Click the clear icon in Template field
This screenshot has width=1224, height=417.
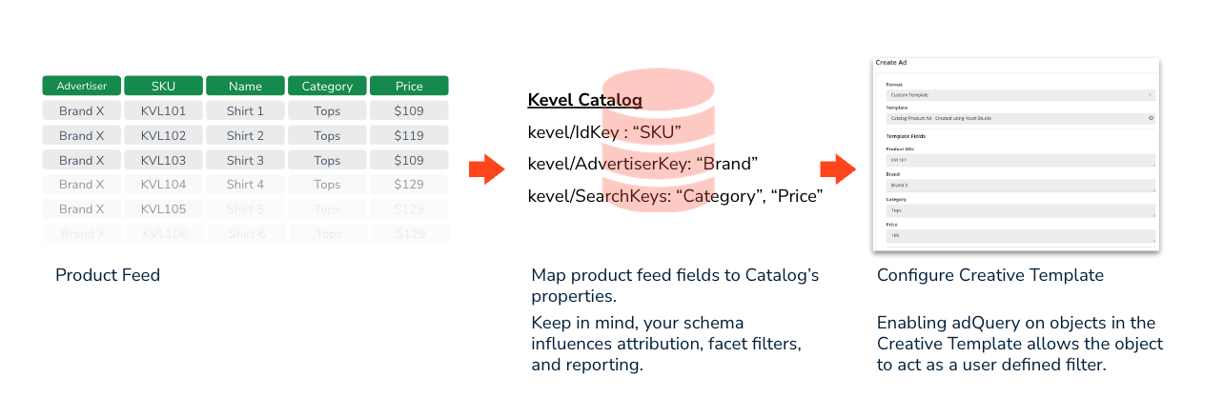pyautogui.click(x=1151, y=118)
